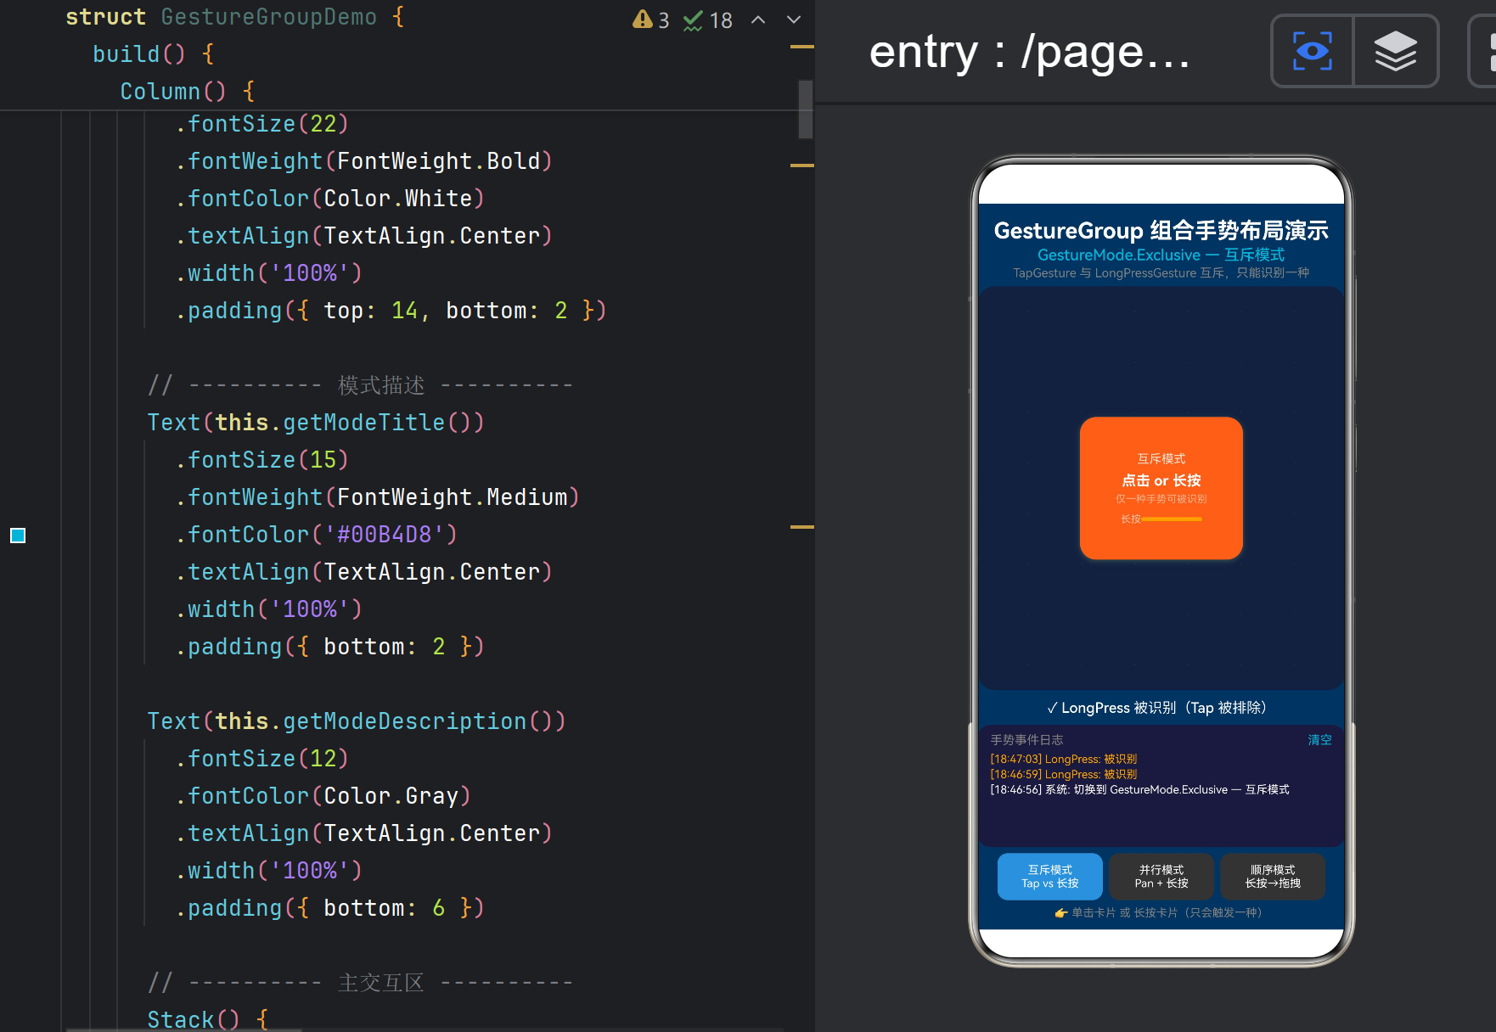1496x1032 pixels.
Task: Select the 互斥模式 Tap vs 长按 tab
Action: (x=1049, y=876)
